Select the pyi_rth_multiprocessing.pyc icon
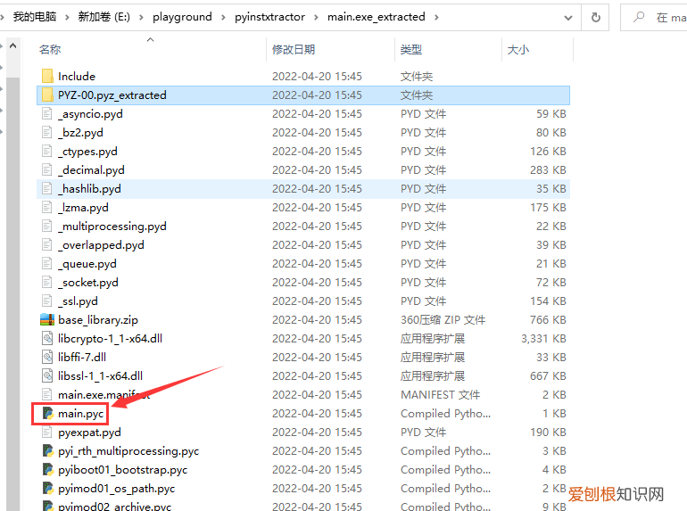Image resolution: width=687 pixels, height=511 pixels. pos(47,451)
